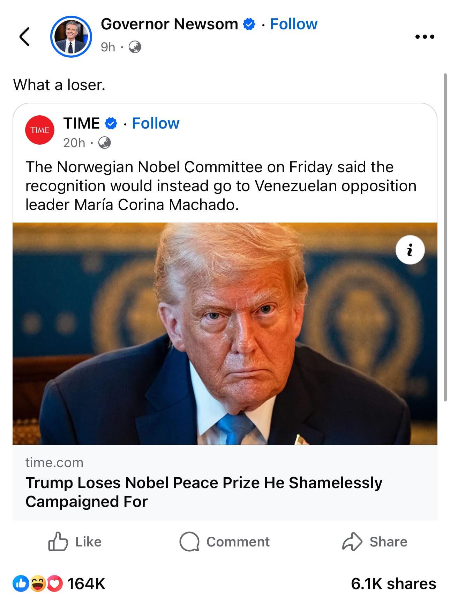Open Governor Newsom's profile picture

tap(71, 36)
